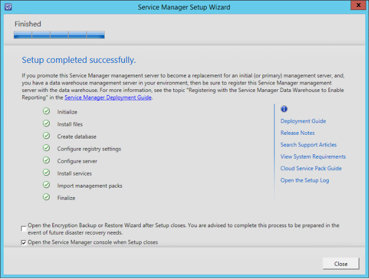Click the green checkmark beside Create database
This screenshot has height=279, width=369.
(47, 136)
